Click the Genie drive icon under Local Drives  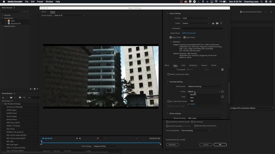(x=9, y=21)
